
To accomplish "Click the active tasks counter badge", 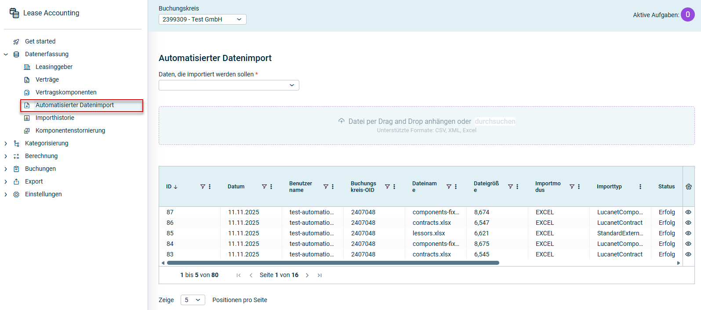I will [x=688, y=14].
